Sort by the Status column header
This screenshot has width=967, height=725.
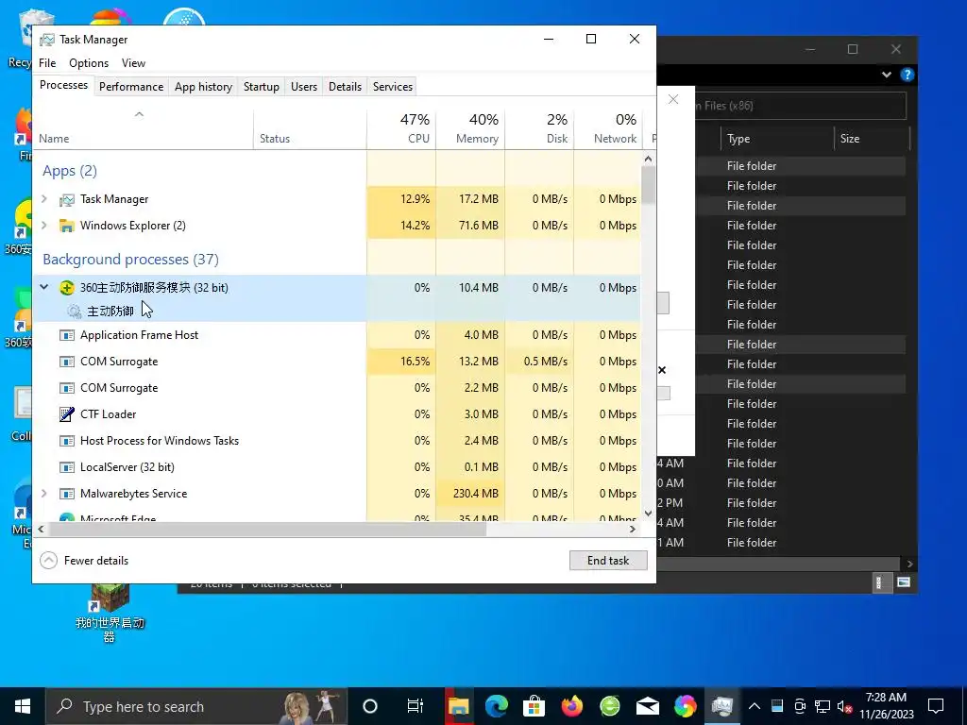point(310,128)
